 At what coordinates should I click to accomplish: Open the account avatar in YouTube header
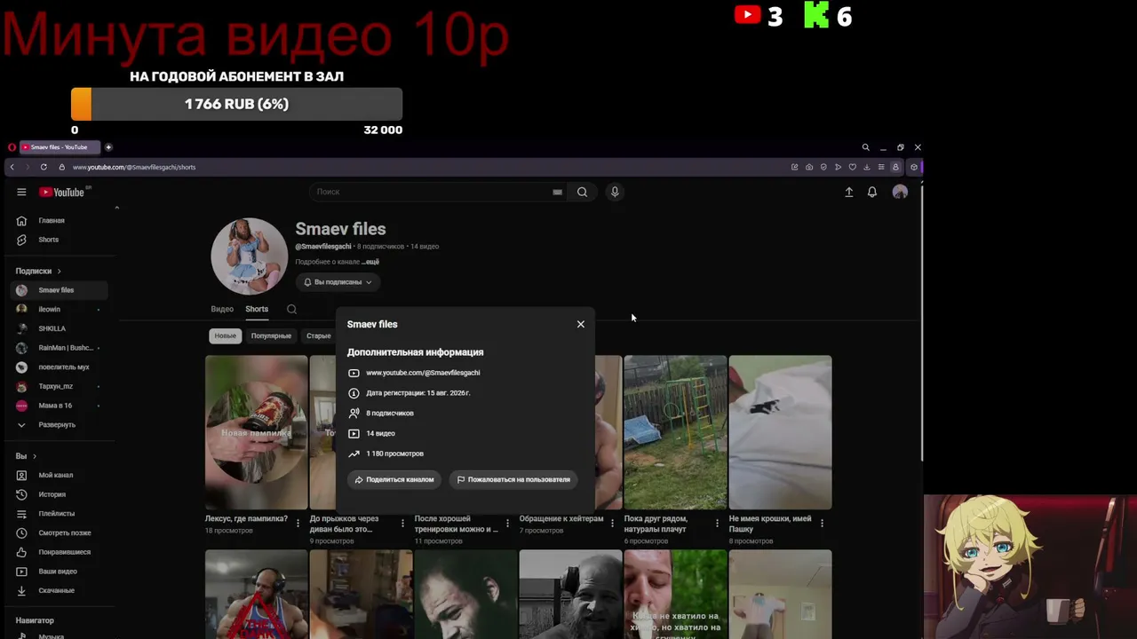coord(900,192)
